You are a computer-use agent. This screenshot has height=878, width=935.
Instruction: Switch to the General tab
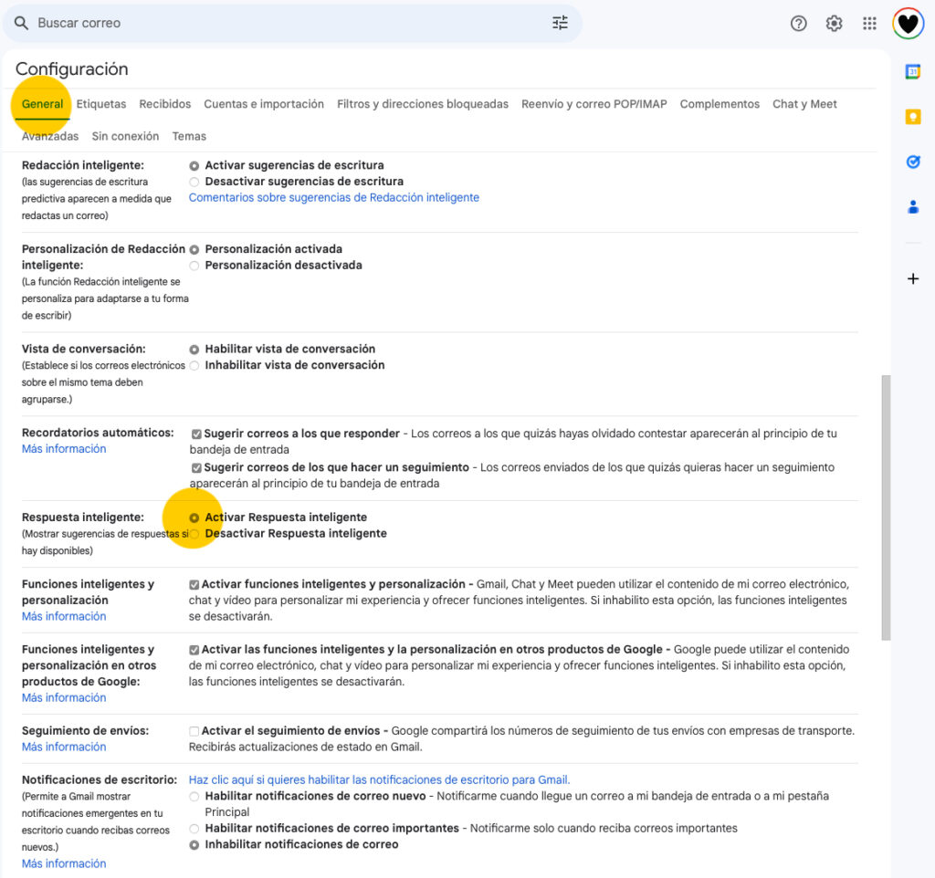point(42,104)
